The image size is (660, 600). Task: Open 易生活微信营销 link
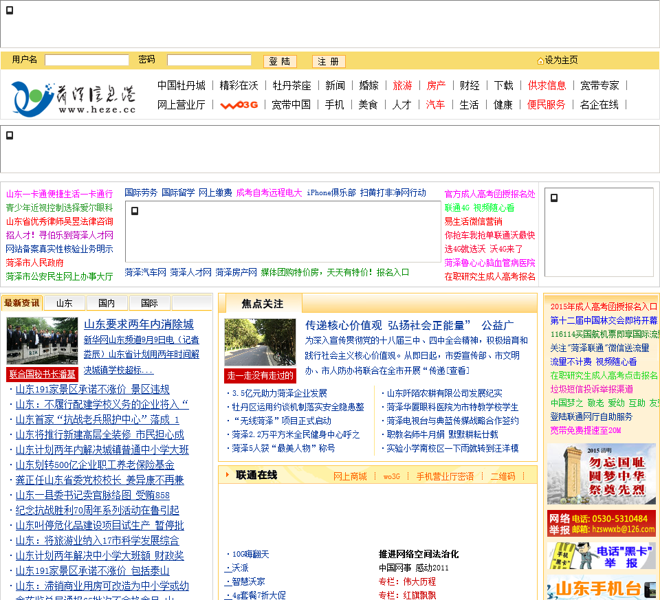click(474, 221)
